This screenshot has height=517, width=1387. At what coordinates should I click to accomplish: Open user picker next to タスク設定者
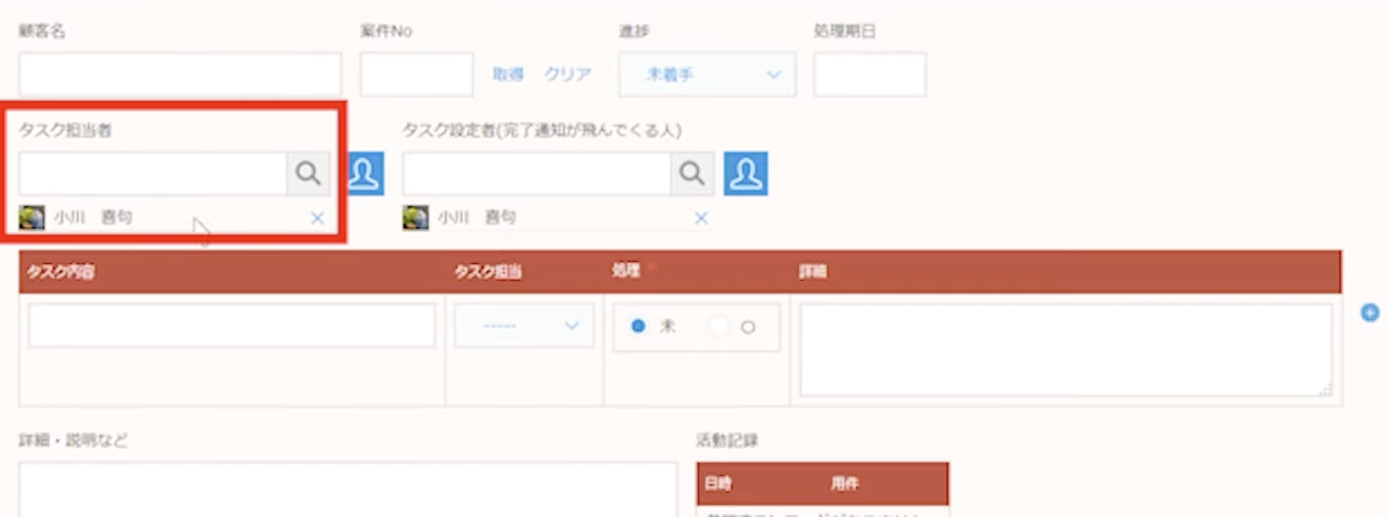coord(745,173)
